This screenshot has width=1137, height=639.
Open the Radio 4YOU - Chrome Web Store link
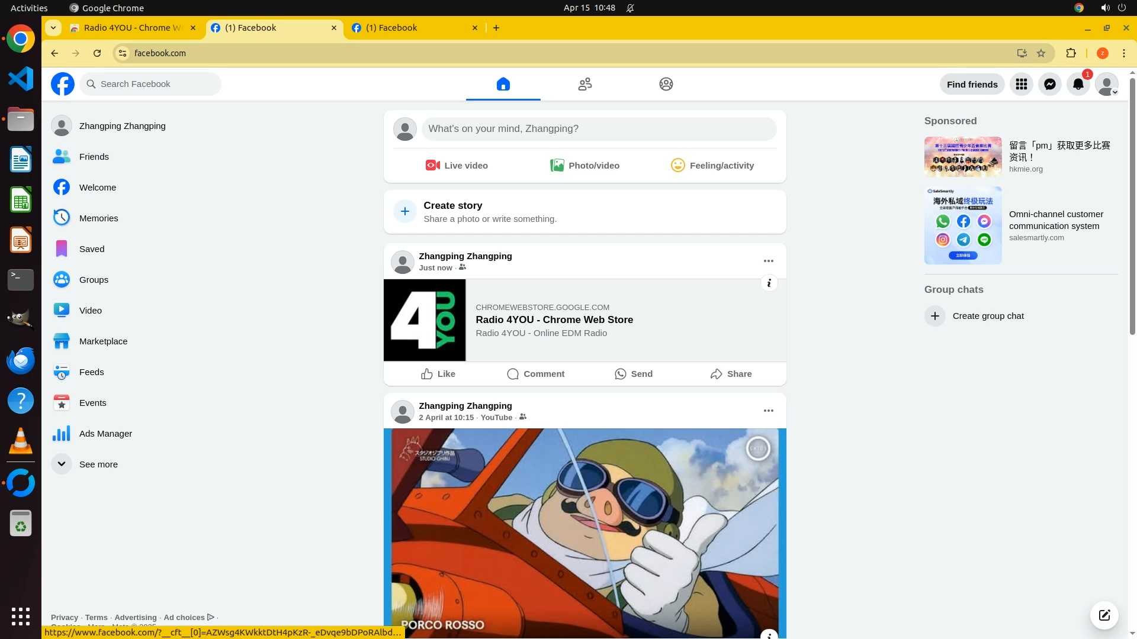tap(554, 319)
